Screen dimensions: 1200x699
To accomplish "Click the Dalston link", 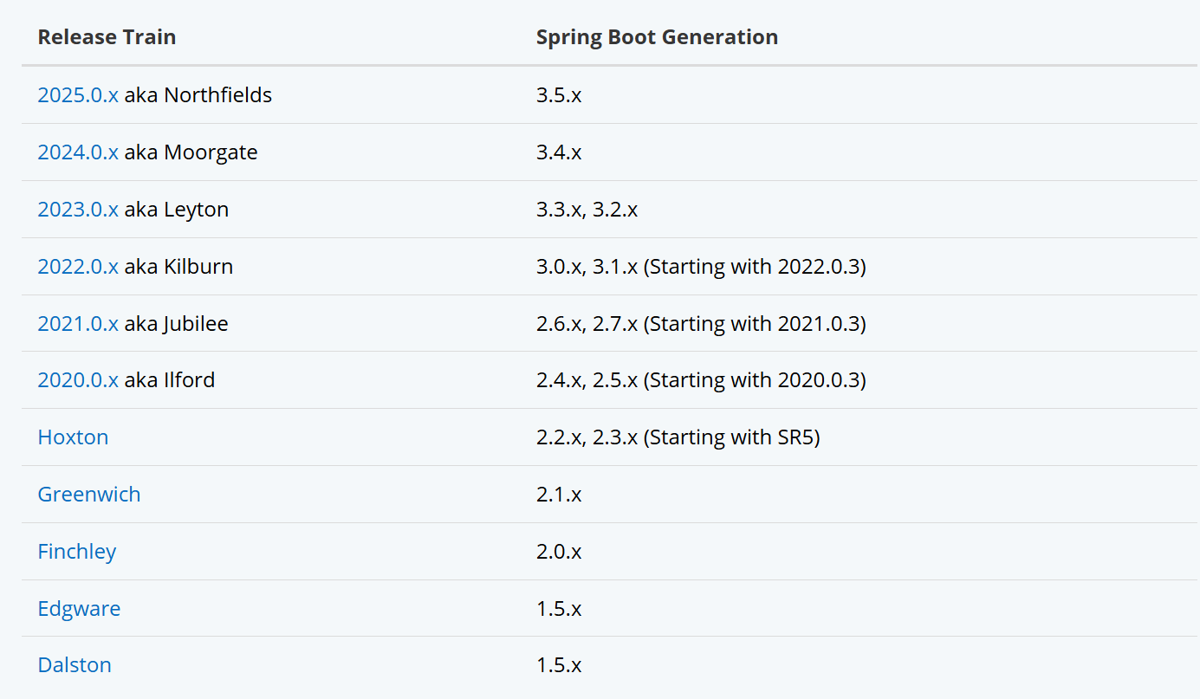I will (75, 665).
